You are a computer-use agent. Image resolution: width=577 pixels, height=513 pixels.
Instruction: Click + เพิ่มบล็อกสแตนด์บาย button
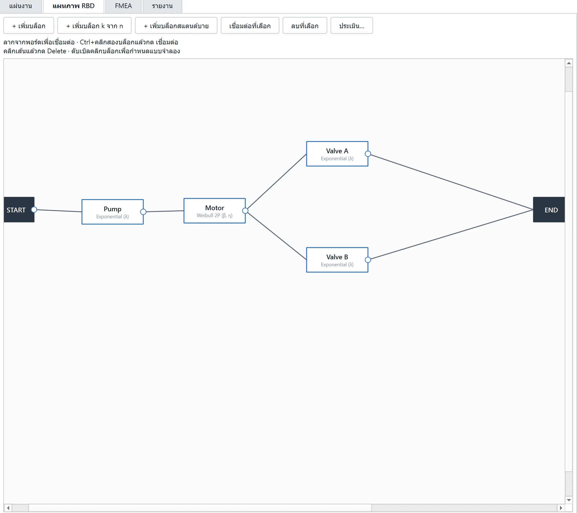point(176,26)
